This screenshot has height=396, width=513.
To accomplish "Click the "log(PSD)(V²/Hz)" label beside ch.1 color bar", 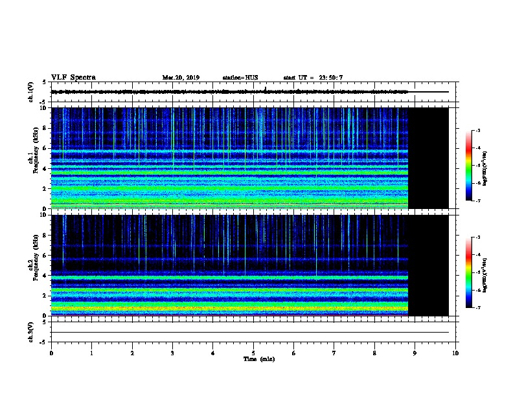I will 485,168.
